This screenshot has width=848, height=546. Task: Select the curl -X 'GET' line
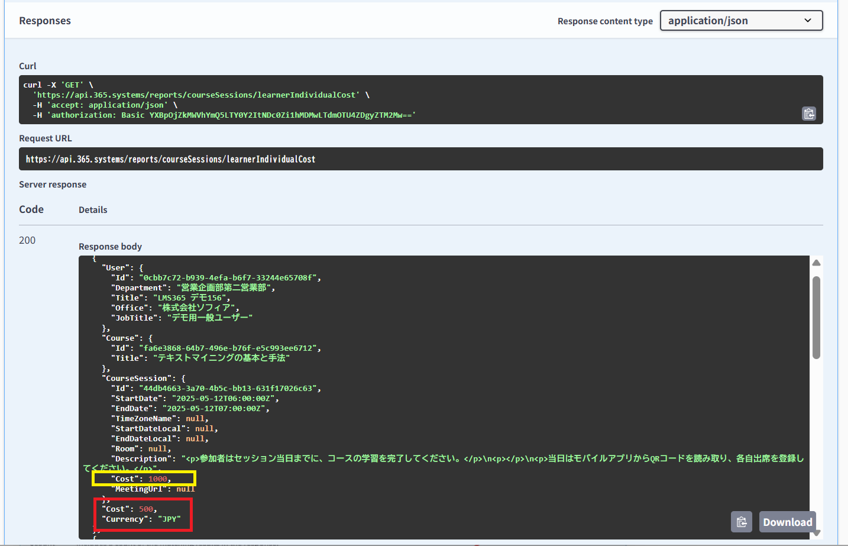pyautogui.click(x=59, y=85)
